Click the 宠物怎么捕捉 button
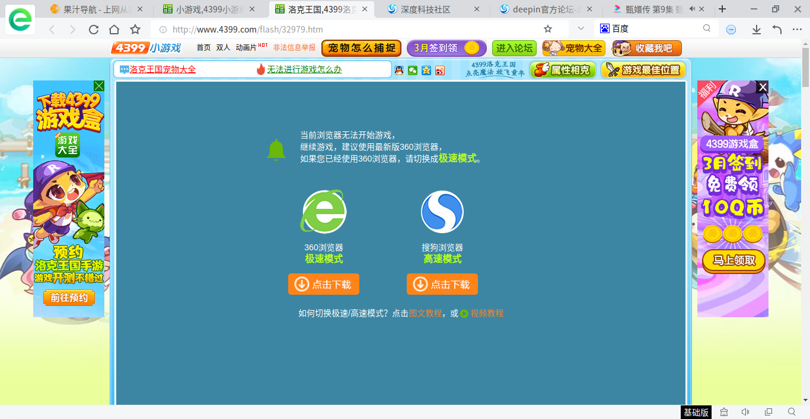 pyautogui.click(x=361, y=48)
